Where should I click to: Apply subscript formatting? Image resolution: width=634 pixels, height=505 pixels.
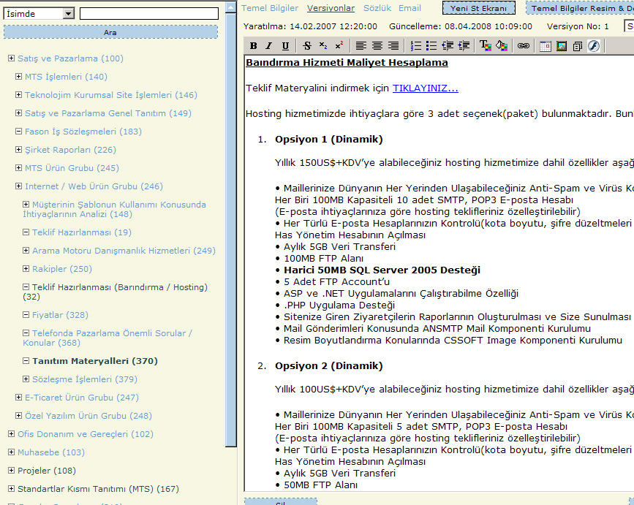(x=323, y=46)
